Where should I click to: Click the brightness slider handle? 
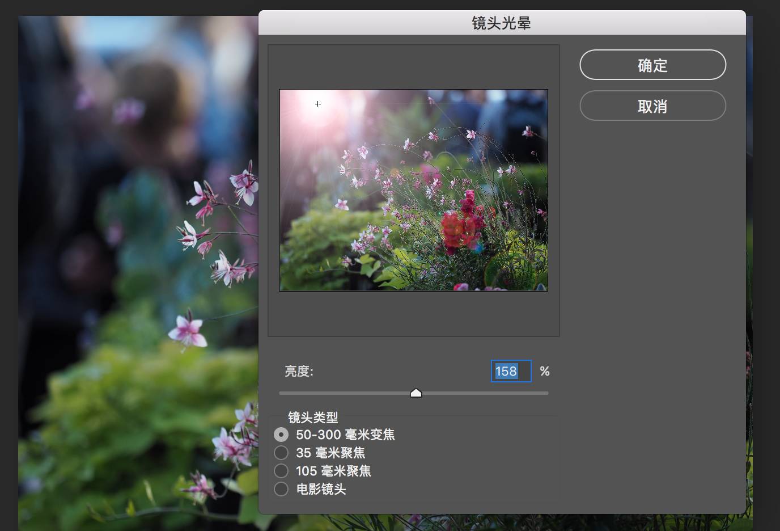[416, 393]
